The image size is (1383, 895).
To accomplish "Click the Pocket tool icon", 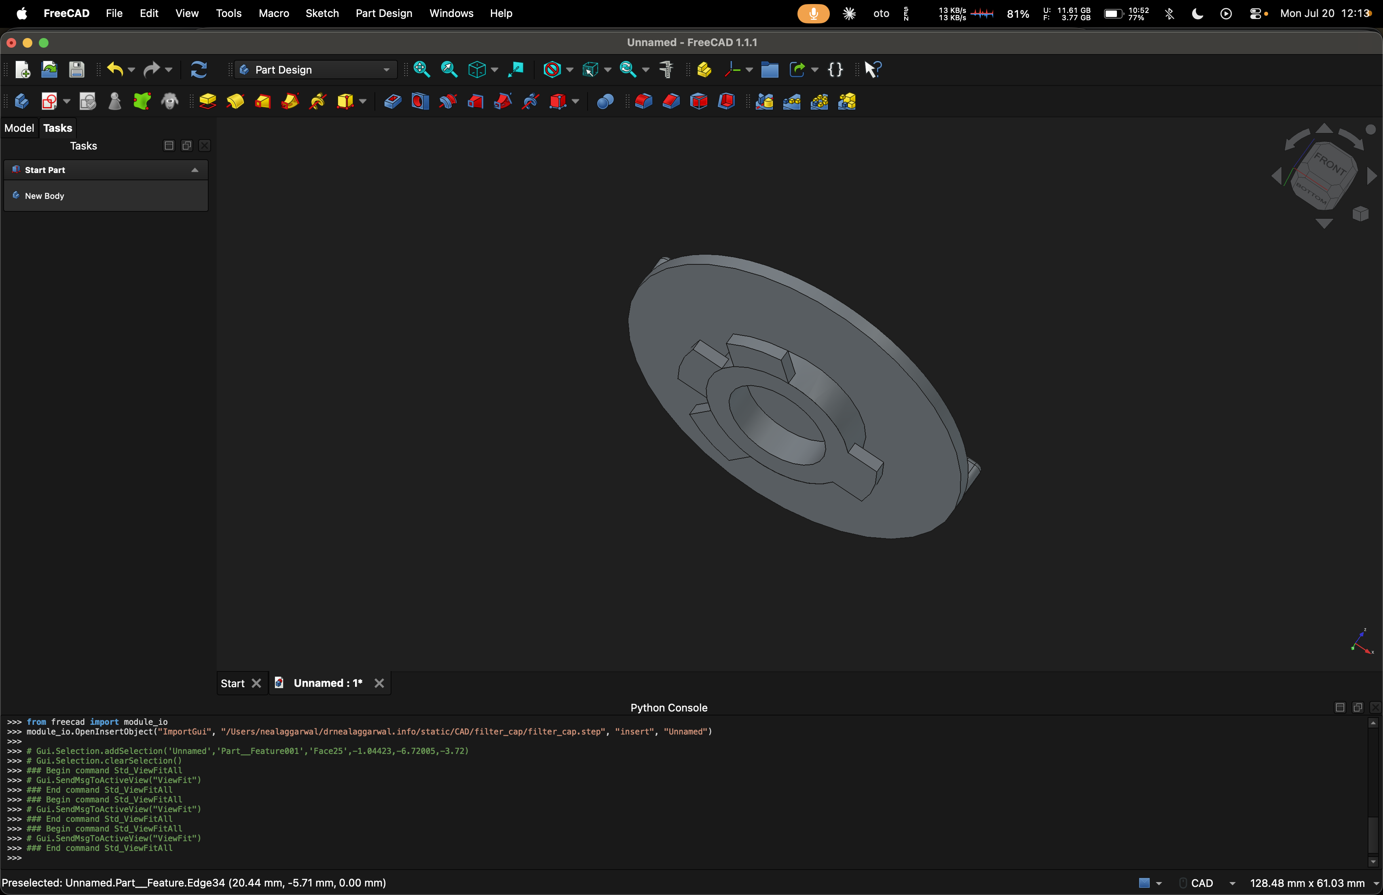I will (x=392, y=101).
